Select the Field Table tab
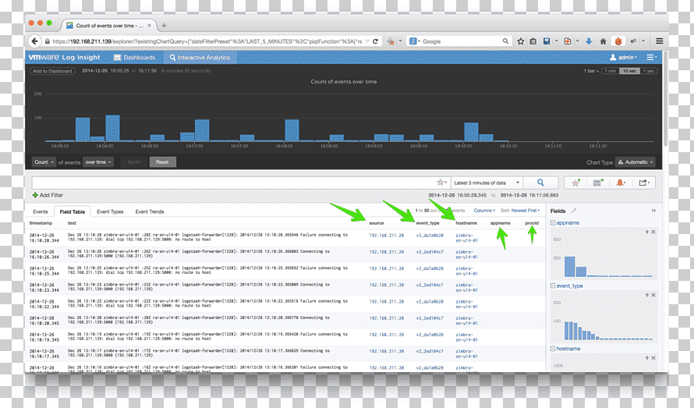 tap(73, 211)
